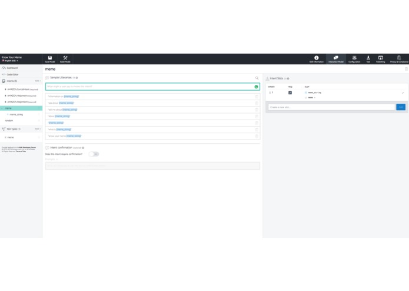This screenshot has height=291, width=409.
Task: Click the green add utterance plus icon
Action: 256,87
